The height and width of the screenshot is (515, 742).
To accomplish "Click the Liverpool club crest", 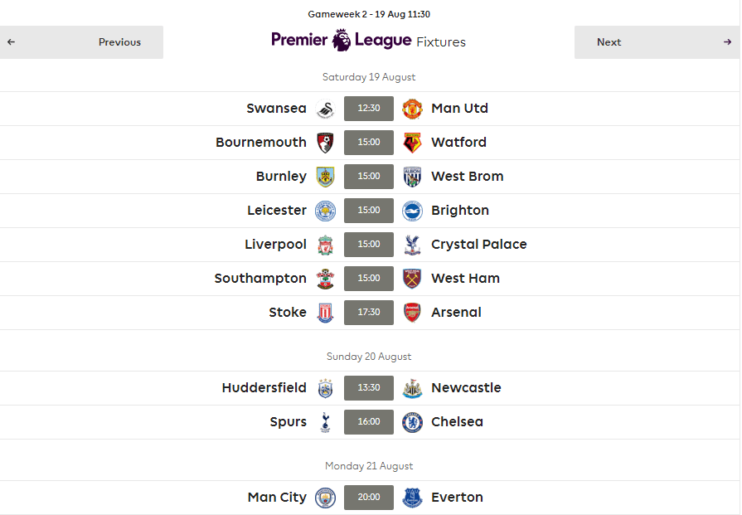I will click(326, 245).
